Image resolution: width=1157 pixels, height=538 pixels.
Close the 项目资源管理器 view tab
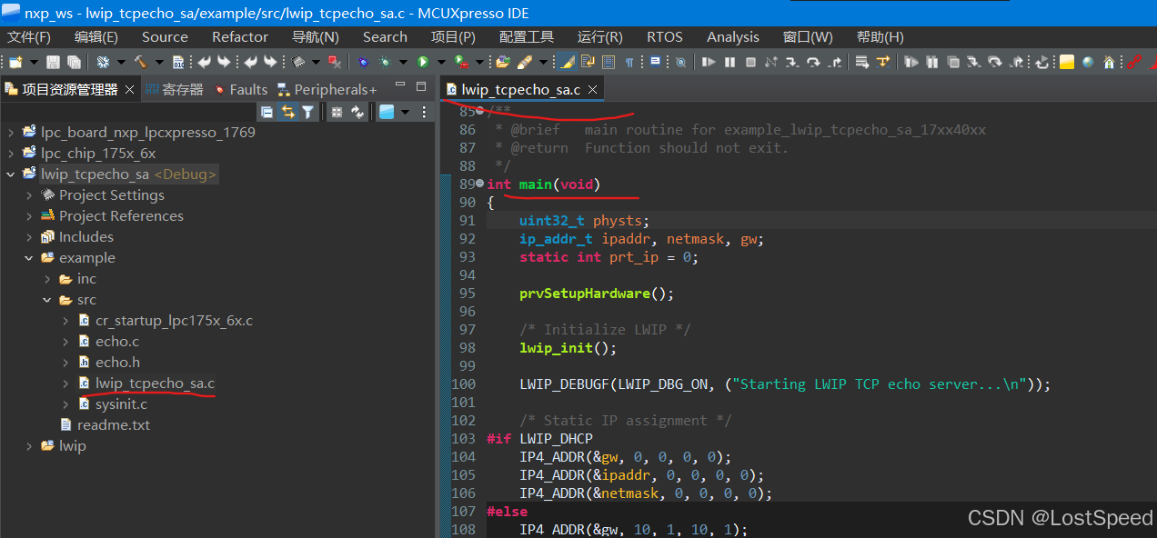[x=129, y=89]
